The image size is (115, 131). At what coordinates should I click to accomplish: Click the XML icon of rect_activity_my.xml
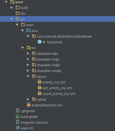tap(40, 88)
